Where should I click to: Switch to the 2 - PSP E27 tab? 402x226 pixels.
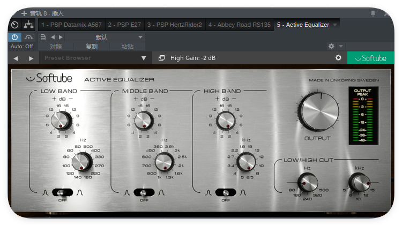(x=124, y=25)
